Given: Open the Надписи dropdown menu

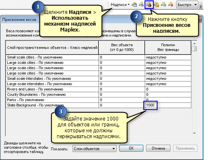Looking at the screenshot, I should 120,5.
